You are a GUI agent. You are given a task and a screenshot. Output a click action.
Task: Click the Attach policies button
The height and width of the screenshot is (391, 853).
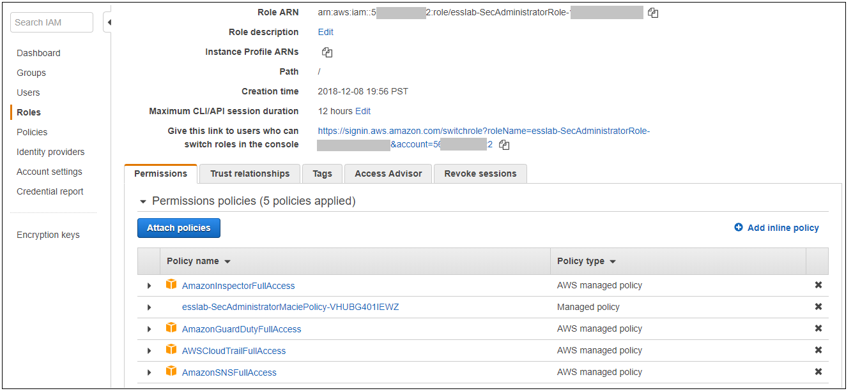click(x=179, y=228)
